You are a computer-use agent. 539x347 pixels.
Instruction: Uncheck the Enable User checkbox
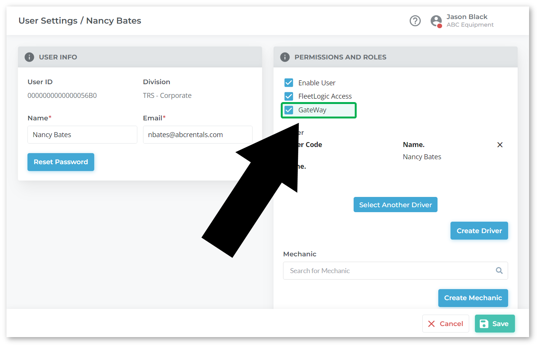pos(289,83)
